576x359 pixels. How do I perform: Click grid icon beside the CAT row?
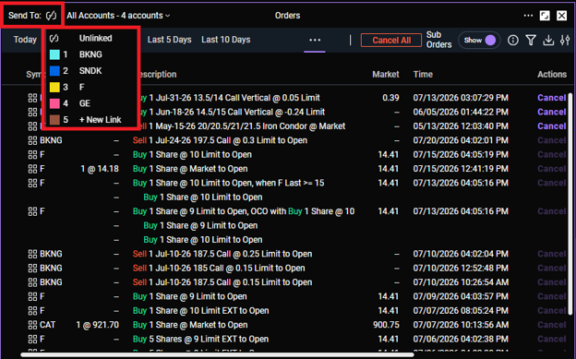(32, 325)
